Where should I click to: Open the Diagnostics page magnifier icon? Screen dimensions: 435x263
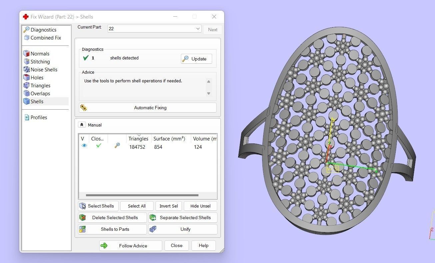pos(27,30)
